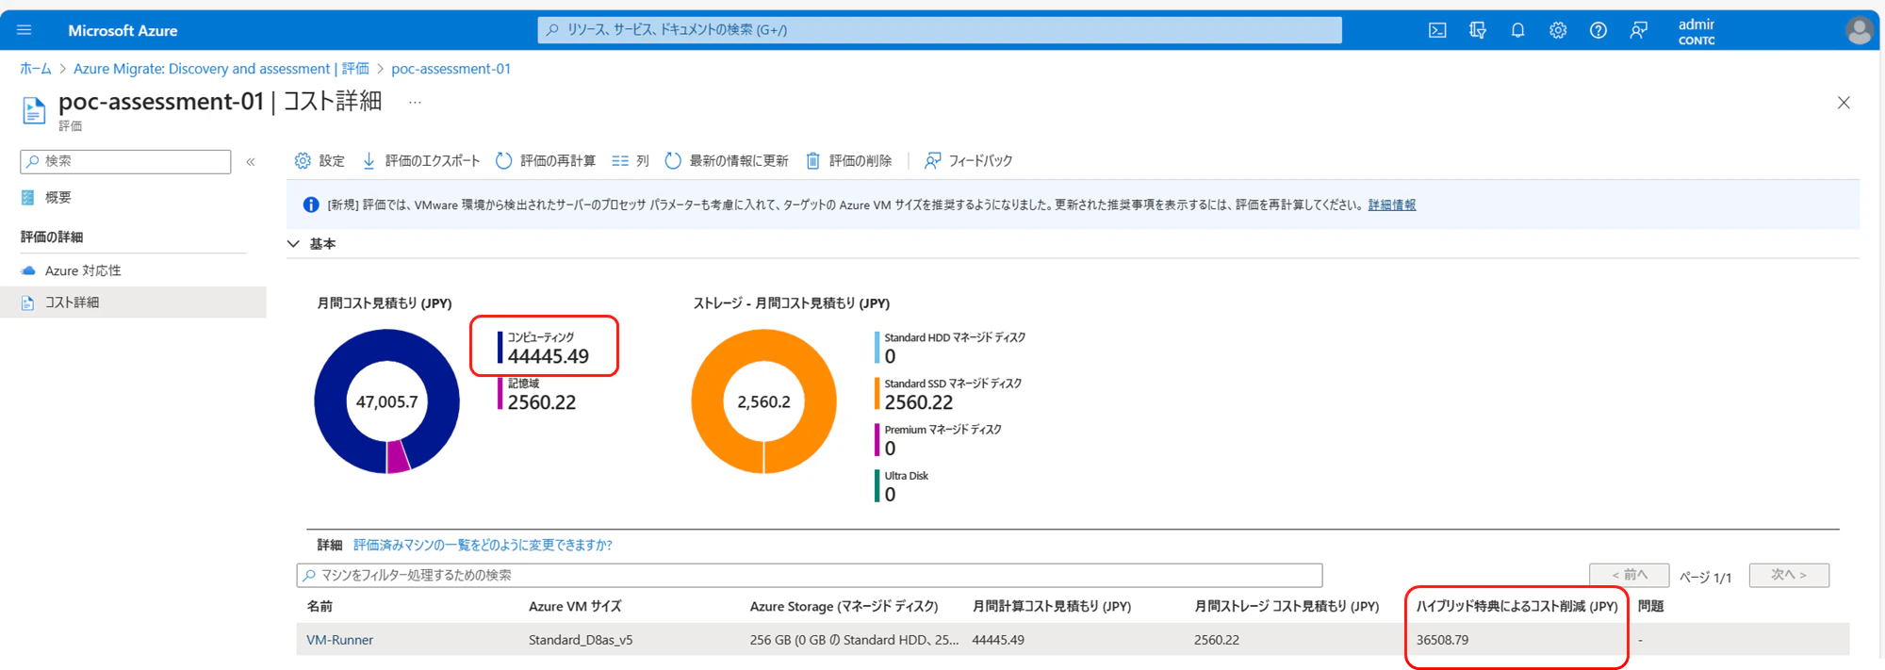Click the assessment document icon beside the title
This screenshot has width=1885, height=670.
pyautogui.click(x=34, y=110)
